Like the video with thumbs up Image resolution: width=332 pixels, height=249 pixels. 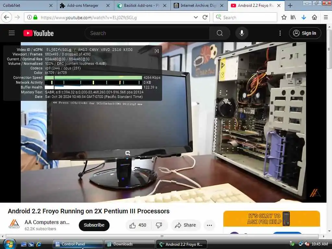click(x=138, y=225)
